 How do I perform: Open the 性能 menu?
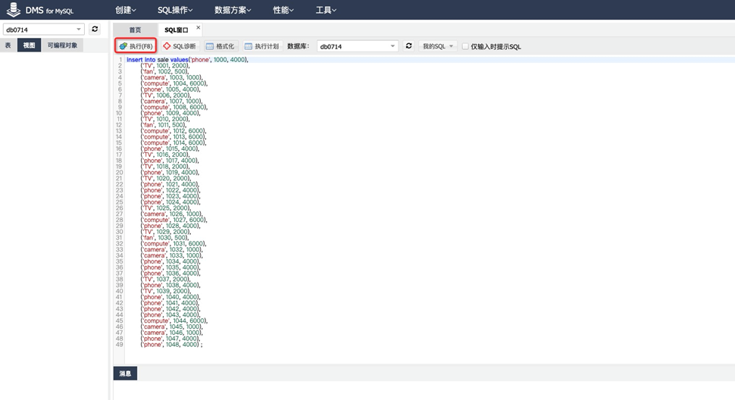click(283, 10)
